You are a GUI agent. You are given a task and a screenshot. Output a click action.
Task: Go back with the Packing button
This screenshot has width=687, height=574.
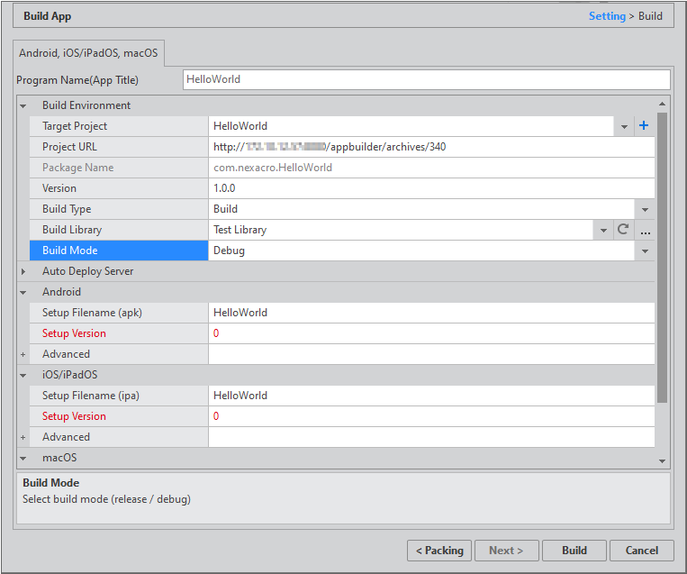click(439, 551)
